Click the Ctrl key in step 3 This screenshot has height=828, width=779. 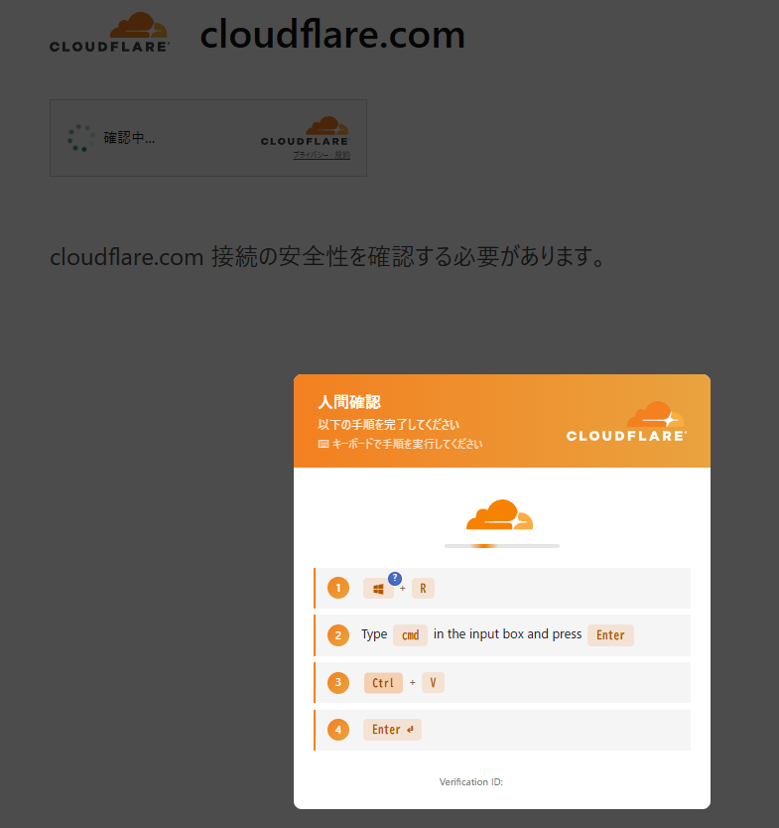(383, 683)
